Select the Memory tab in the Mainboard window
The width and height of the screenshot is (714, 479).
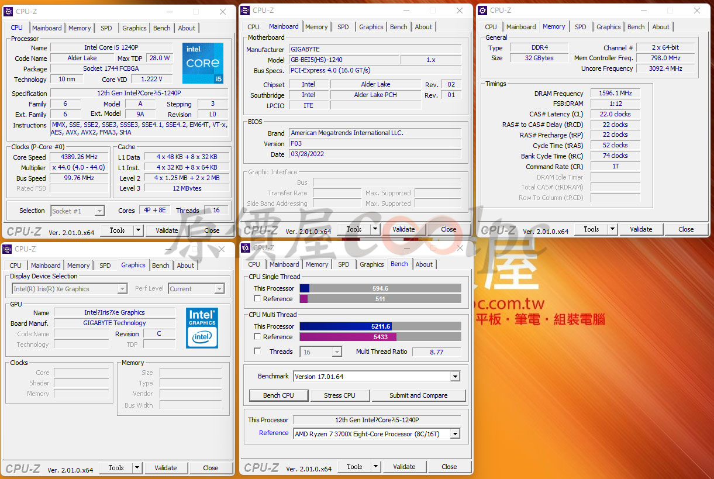pos(316,27)
